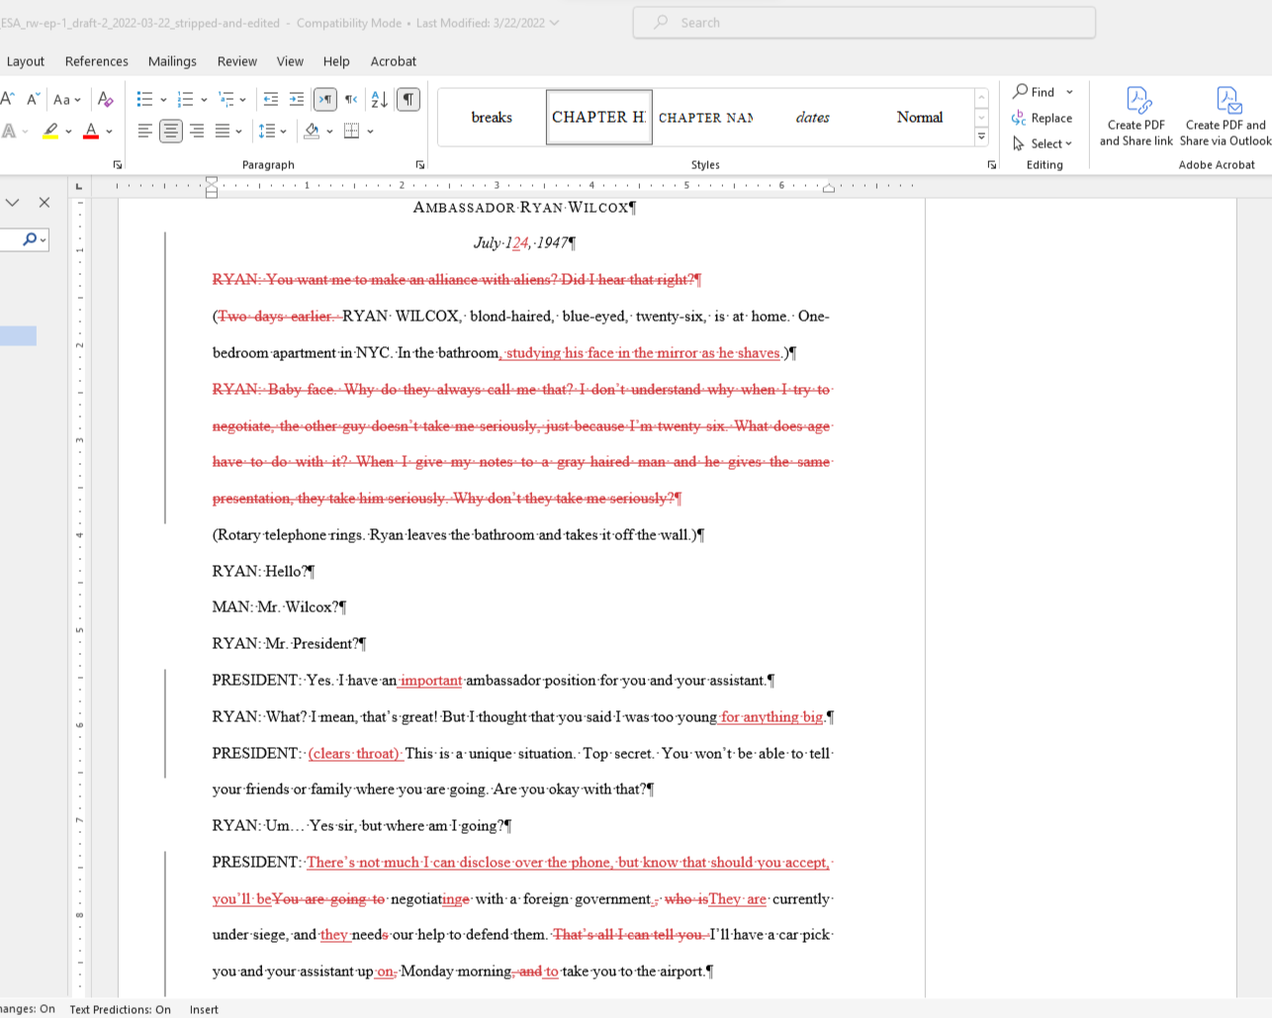
Task: Apply yellow text highlight color
Action: click(50, 131)
